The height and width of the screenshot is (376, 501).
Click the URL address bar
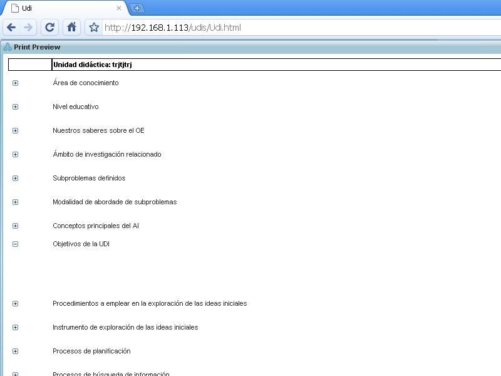point(301,28)
